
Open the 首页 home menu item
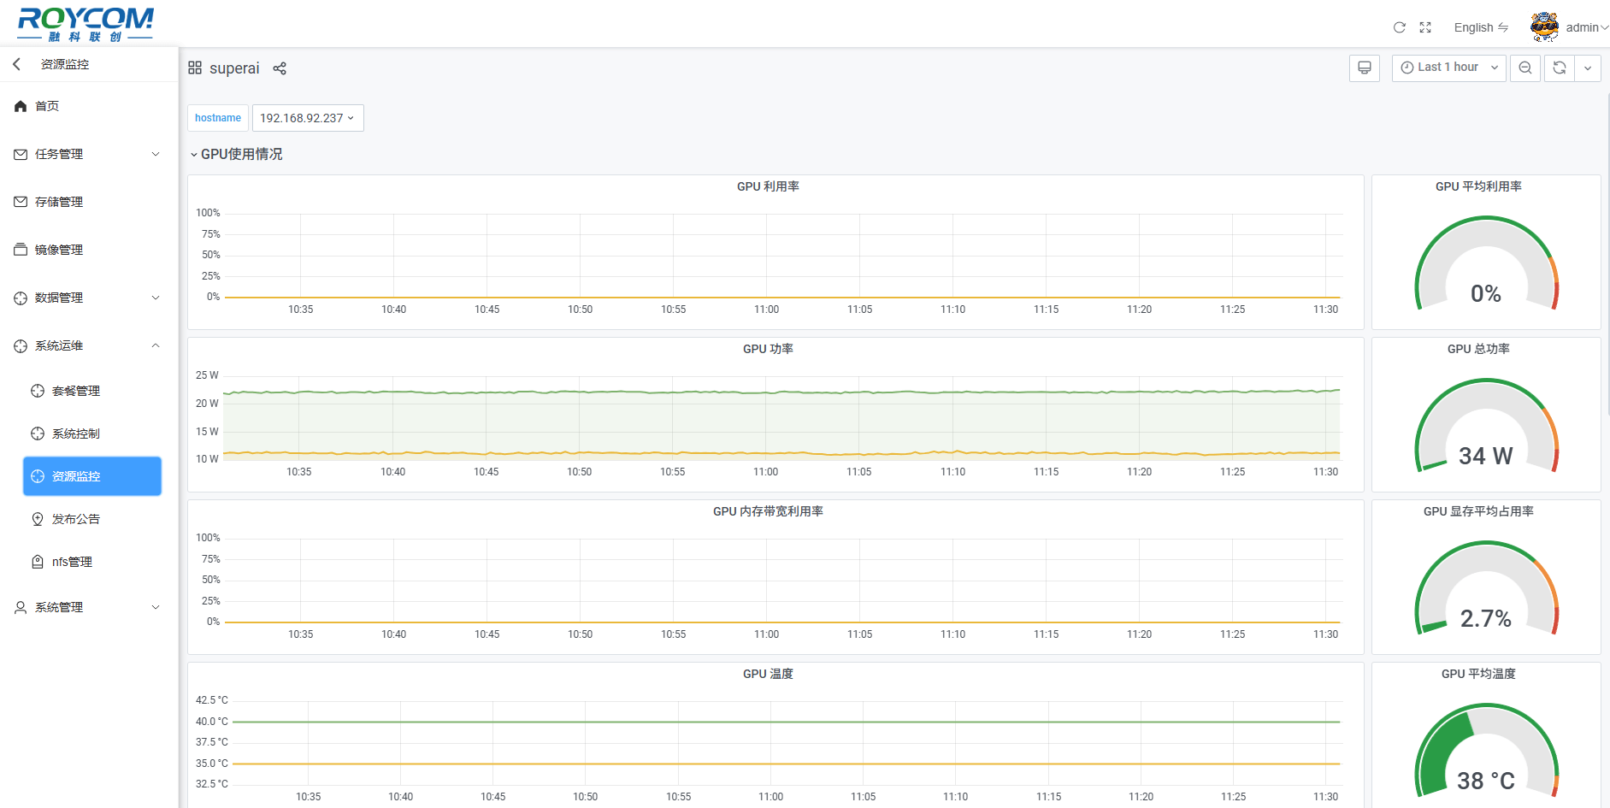pyautogui.click(x=89, y=106)
